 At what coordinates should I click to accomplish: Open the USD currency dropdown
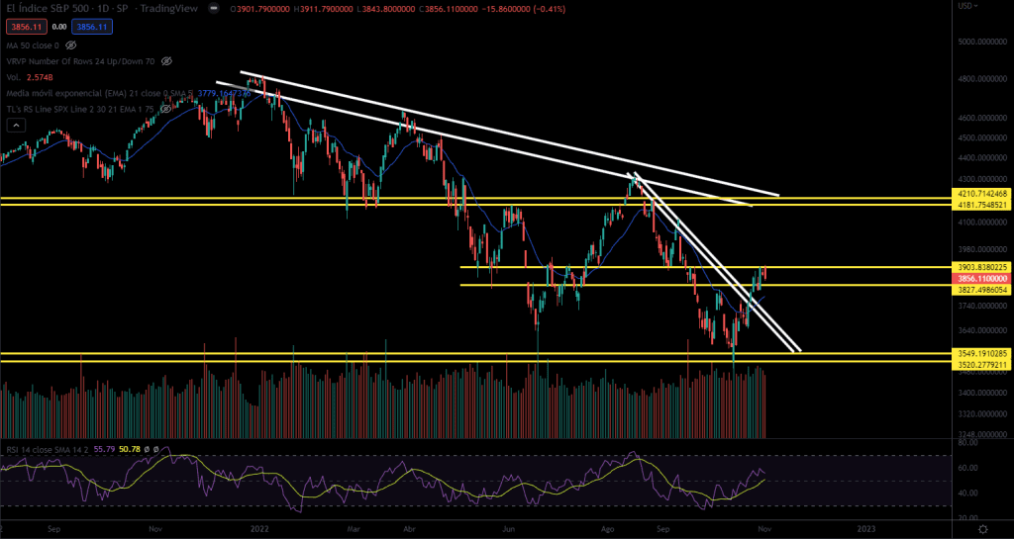click(x=968, y=6)
